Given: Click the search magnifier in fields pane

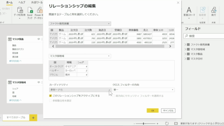Looking at the screenshot, I should 187,36.
